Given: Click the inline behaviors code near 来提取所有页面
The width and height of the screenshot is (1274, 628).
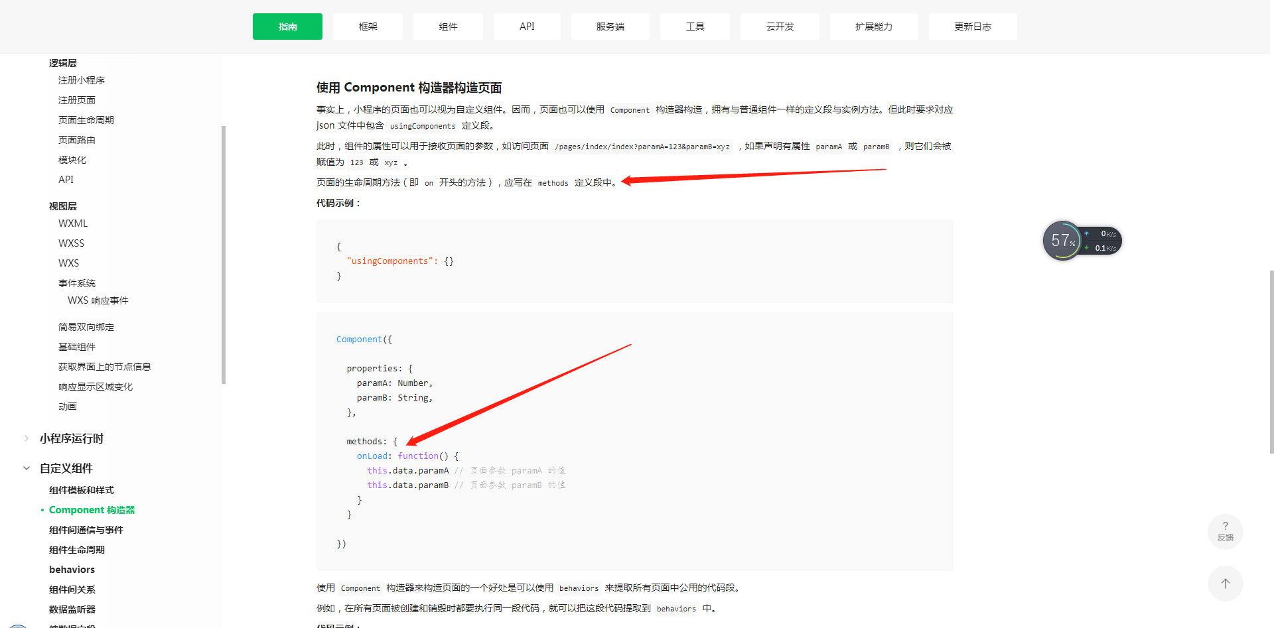Looking at the screenshot, I should click(x=579, y=588).
